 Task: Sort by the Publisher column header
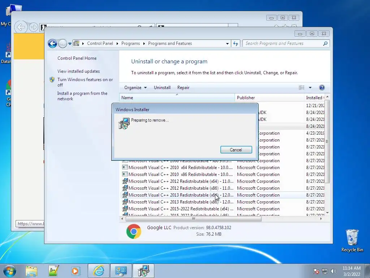click(x=269, y=98)
